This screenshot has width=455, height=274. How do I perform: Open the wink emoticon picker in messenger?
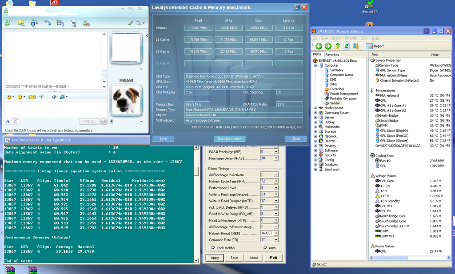[x=21, y=97]
